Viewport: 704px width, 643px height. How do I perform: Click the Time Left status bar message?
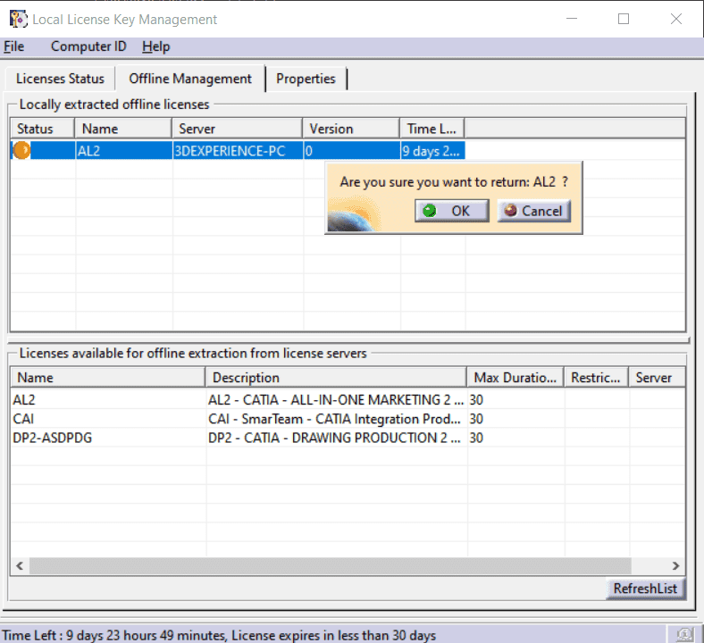tap(219, 635)
